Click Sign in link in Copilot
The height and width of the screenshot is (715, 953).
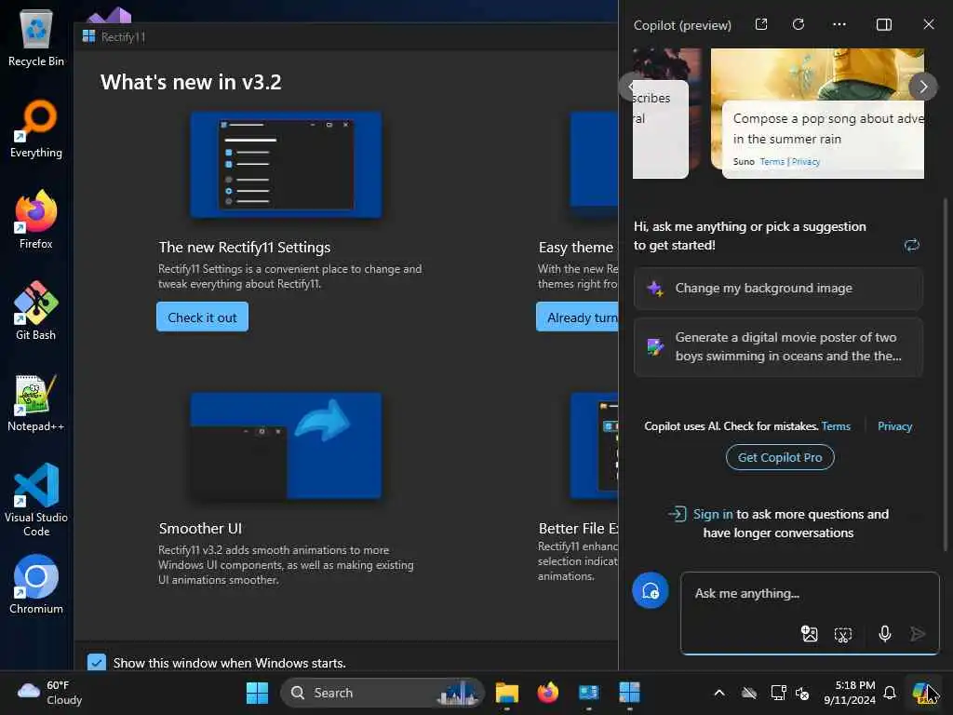[712, 514]
